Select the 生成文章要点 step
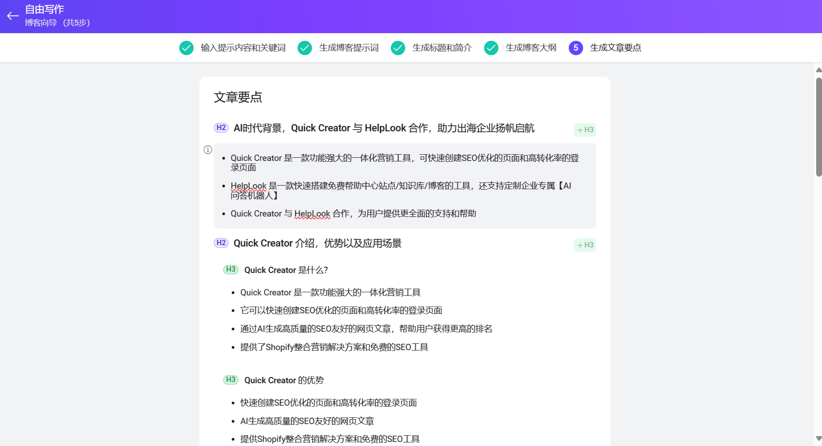Viewport: 822px width, 446px height. click(x=615, y=48)
